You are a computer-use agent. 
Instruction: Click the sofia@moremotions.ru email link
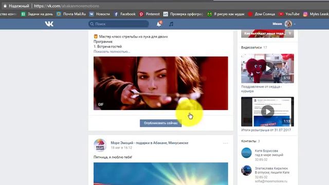[271, 181]
